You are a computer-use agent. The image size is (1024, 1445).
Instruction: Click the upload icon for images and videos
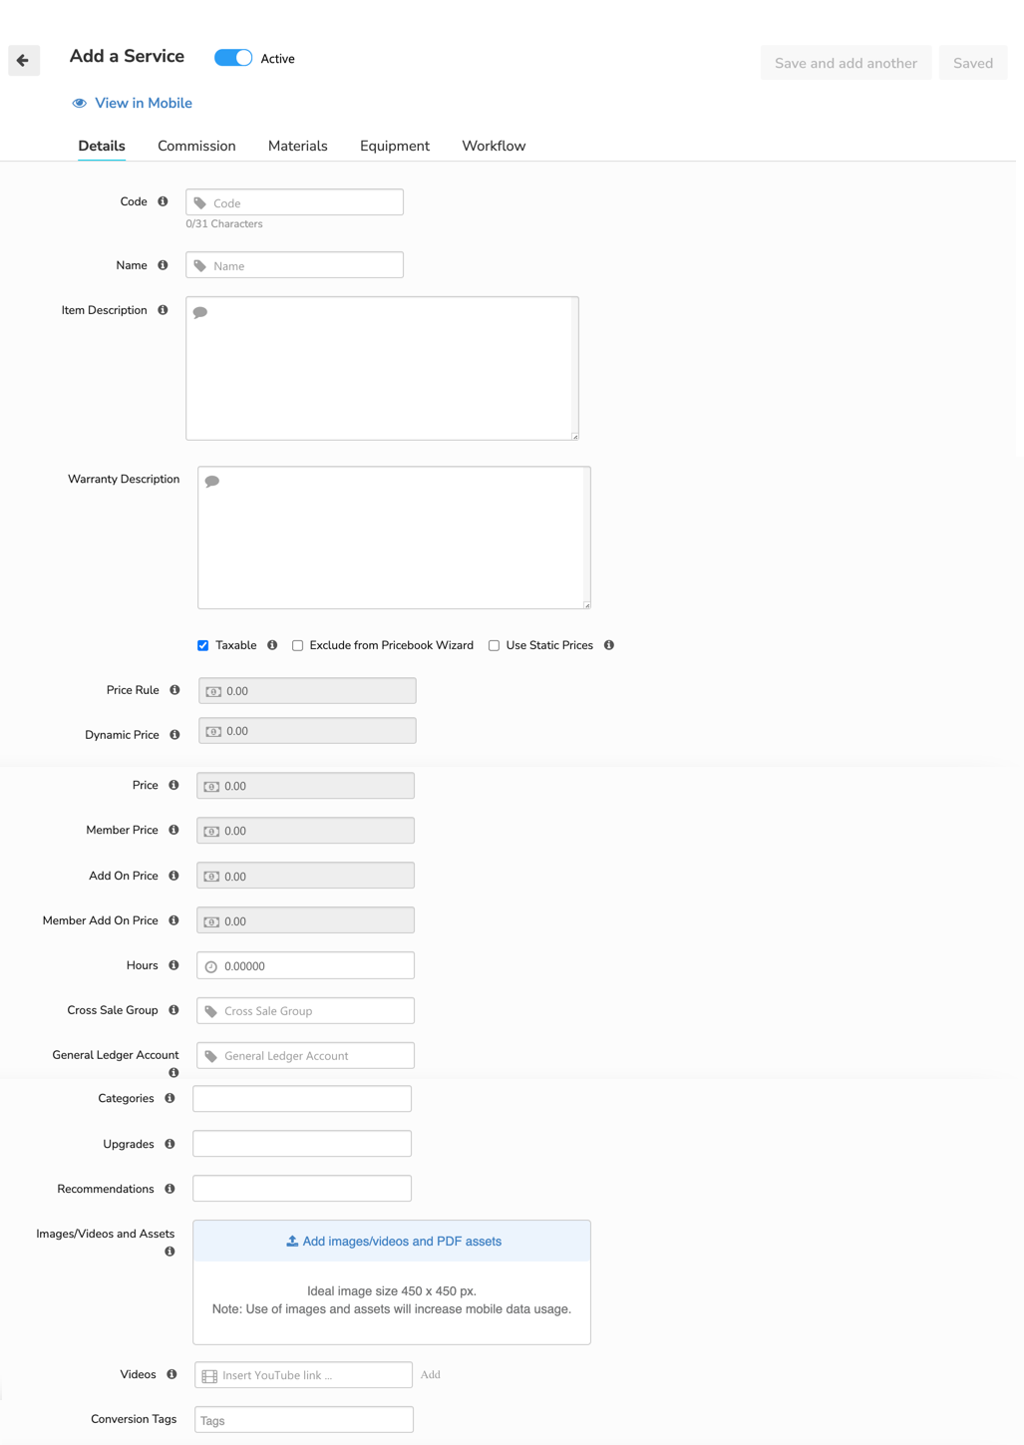point(291,1241)
